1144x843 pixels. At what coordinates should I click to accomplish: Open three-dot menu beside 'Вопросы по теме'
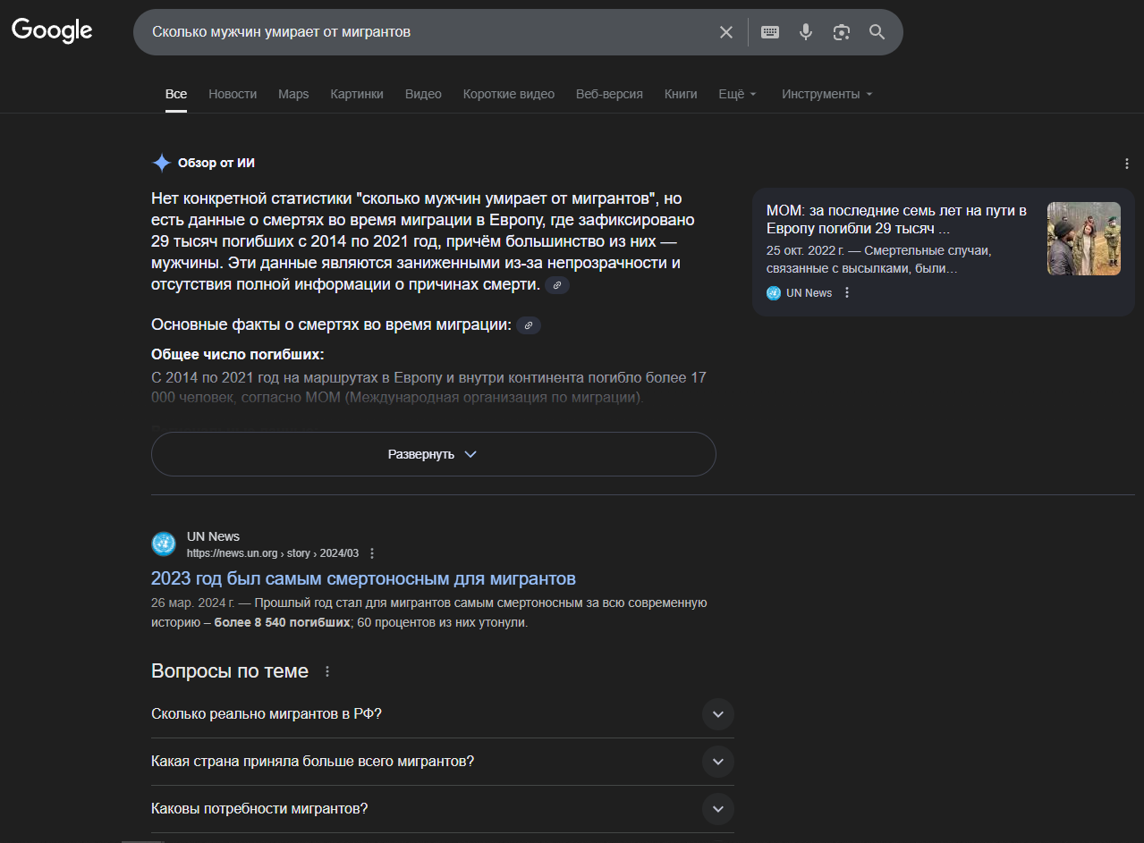click(x=327, y=671)
